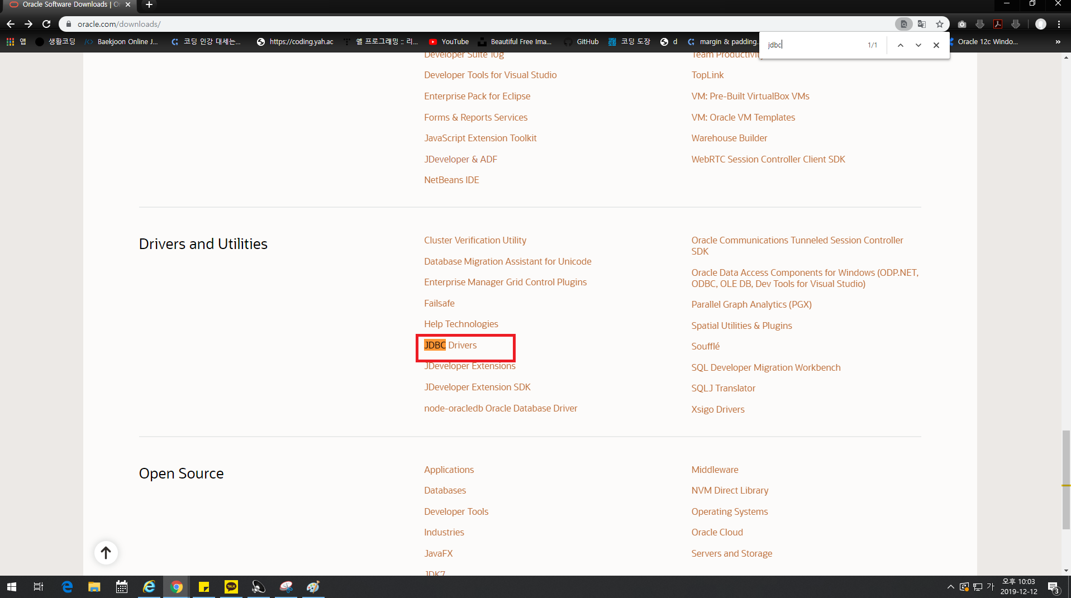Open the Beautiful Free Images bookmark
The image size is (1071, 598).
pos(515,42)
